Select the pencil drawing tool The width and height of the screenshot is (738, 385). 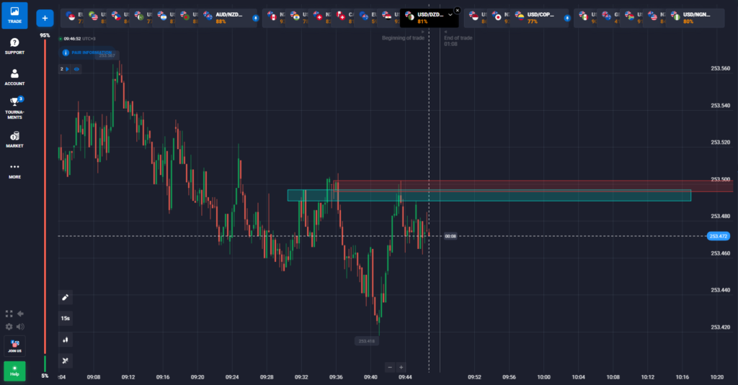click(x=66, y=296)
